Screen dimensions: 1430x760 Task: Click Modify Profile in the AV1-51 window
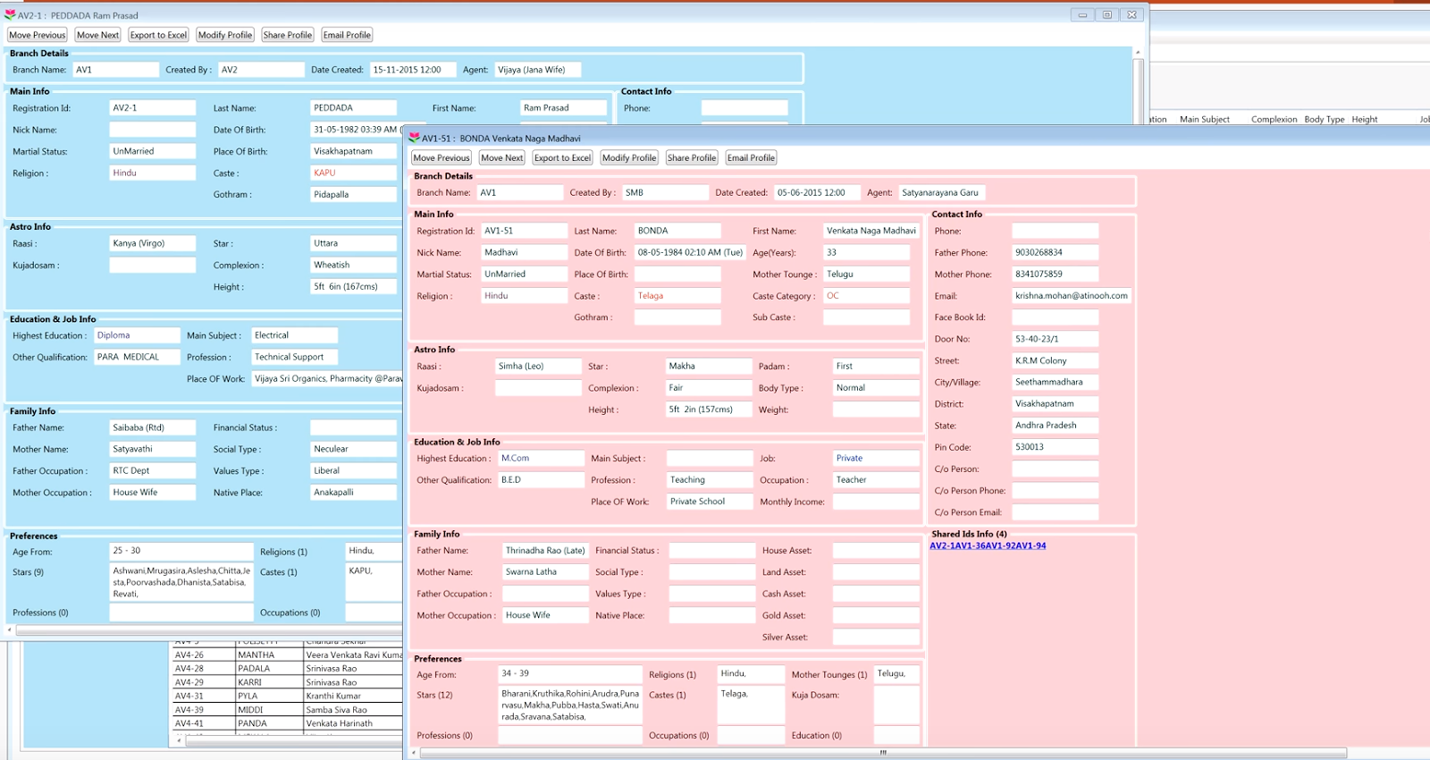pyautogui.click(x=629, y=157)
